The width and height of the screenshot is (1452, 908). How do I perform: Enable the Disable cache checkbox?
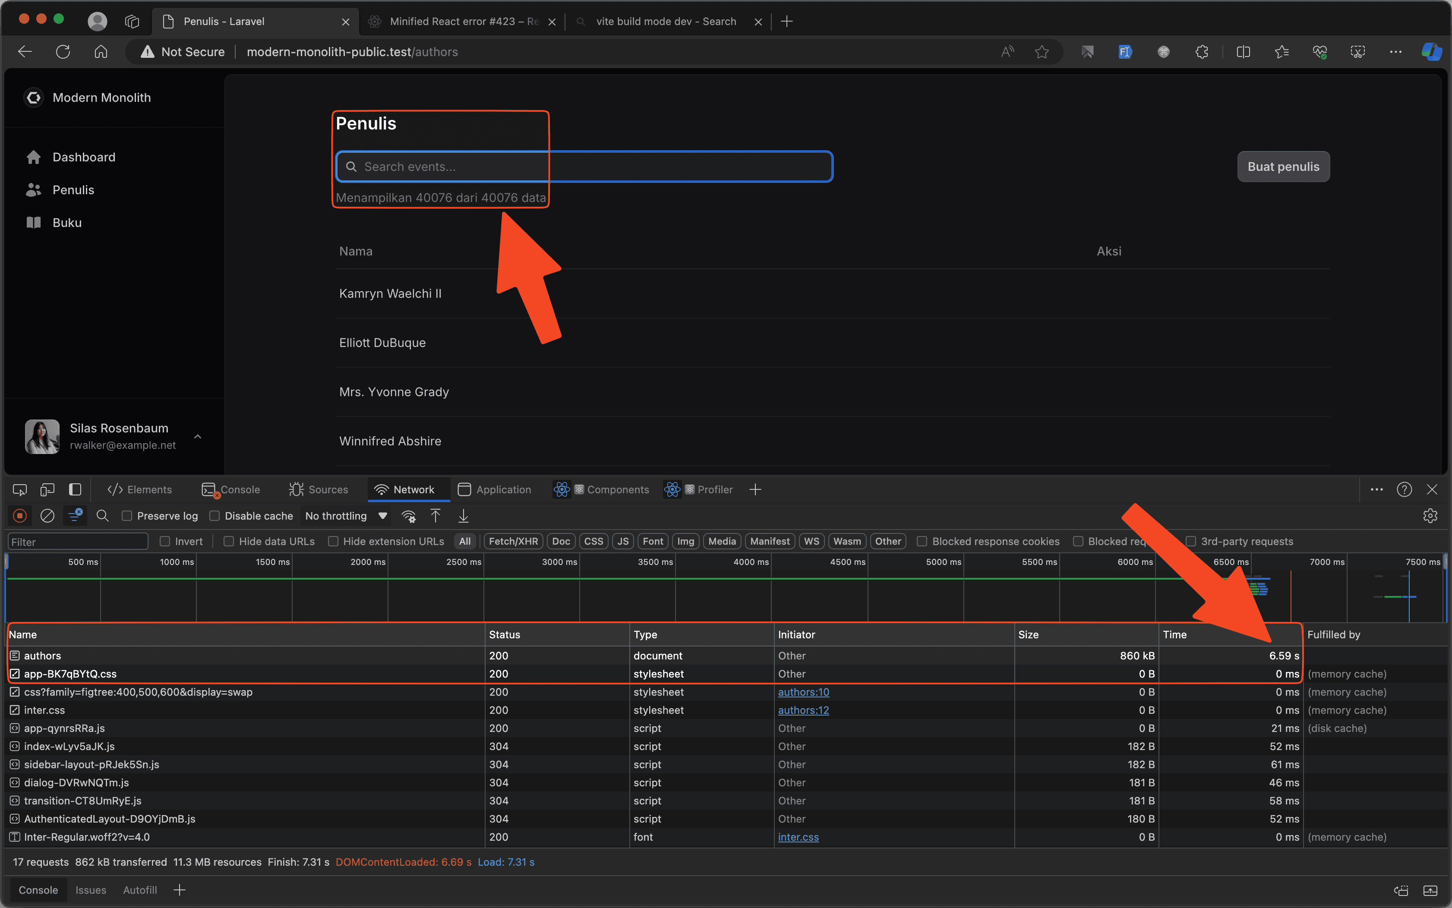click(215, 516)
